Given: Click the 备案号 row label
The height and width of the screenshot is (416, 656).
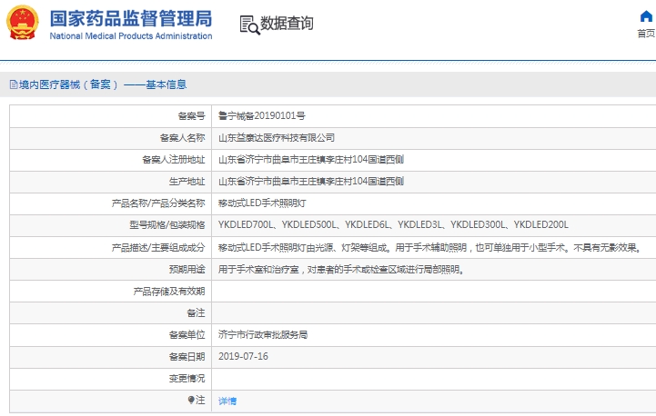Looking at the screenshot, I should pos(191,115).
